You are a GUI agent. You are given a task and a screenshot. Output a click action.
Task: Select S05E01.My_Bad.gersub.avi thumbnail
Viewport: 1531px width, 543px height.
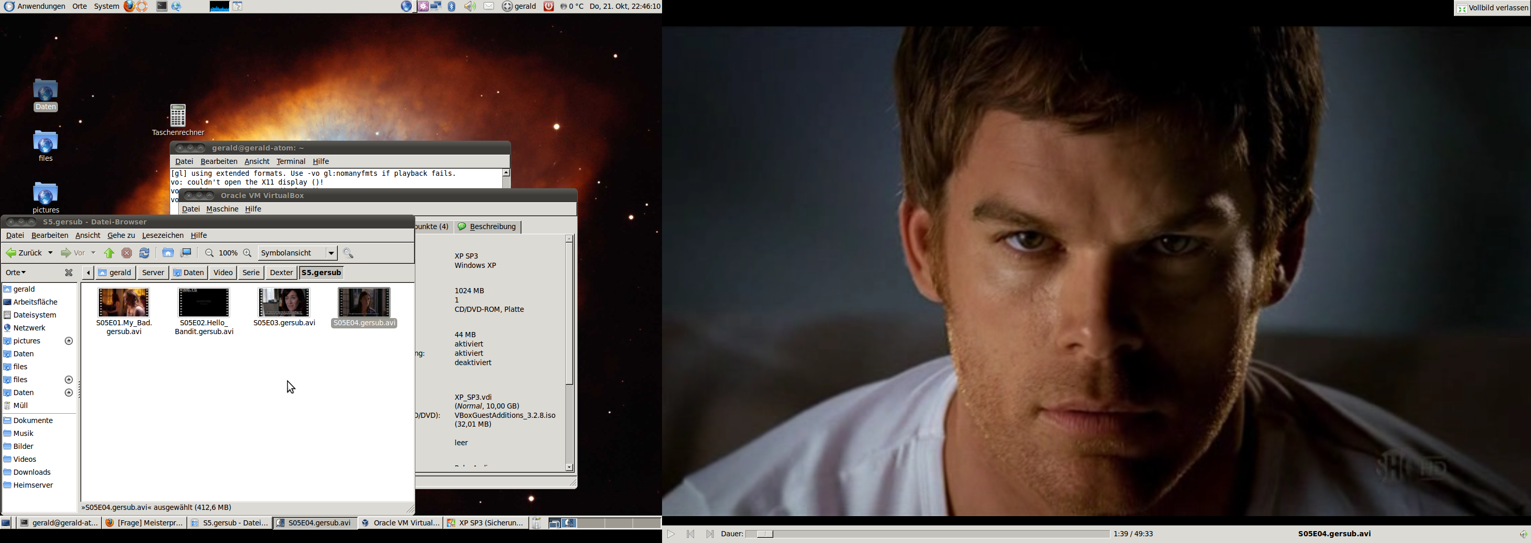coord(124,303)
